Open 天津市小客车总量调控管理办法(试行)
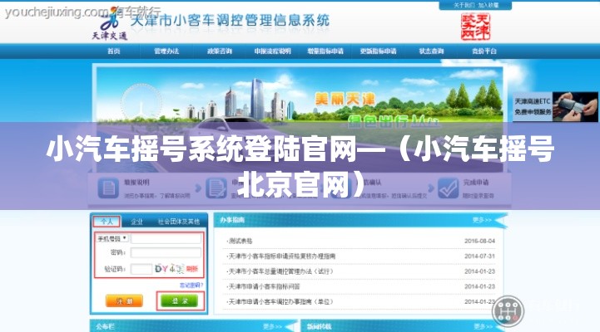The width and height of the screenshot is (600, 332). (280, 271)
